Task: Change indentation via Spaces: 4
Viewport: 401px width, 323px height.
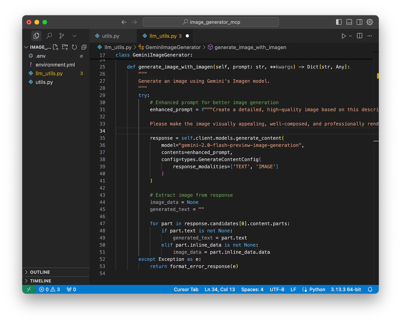Action: (x=252, y=289)
